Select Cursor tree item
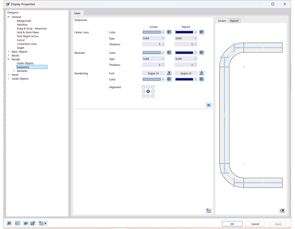The height and width of the screenshot is (229, 295). coord(21,40)
